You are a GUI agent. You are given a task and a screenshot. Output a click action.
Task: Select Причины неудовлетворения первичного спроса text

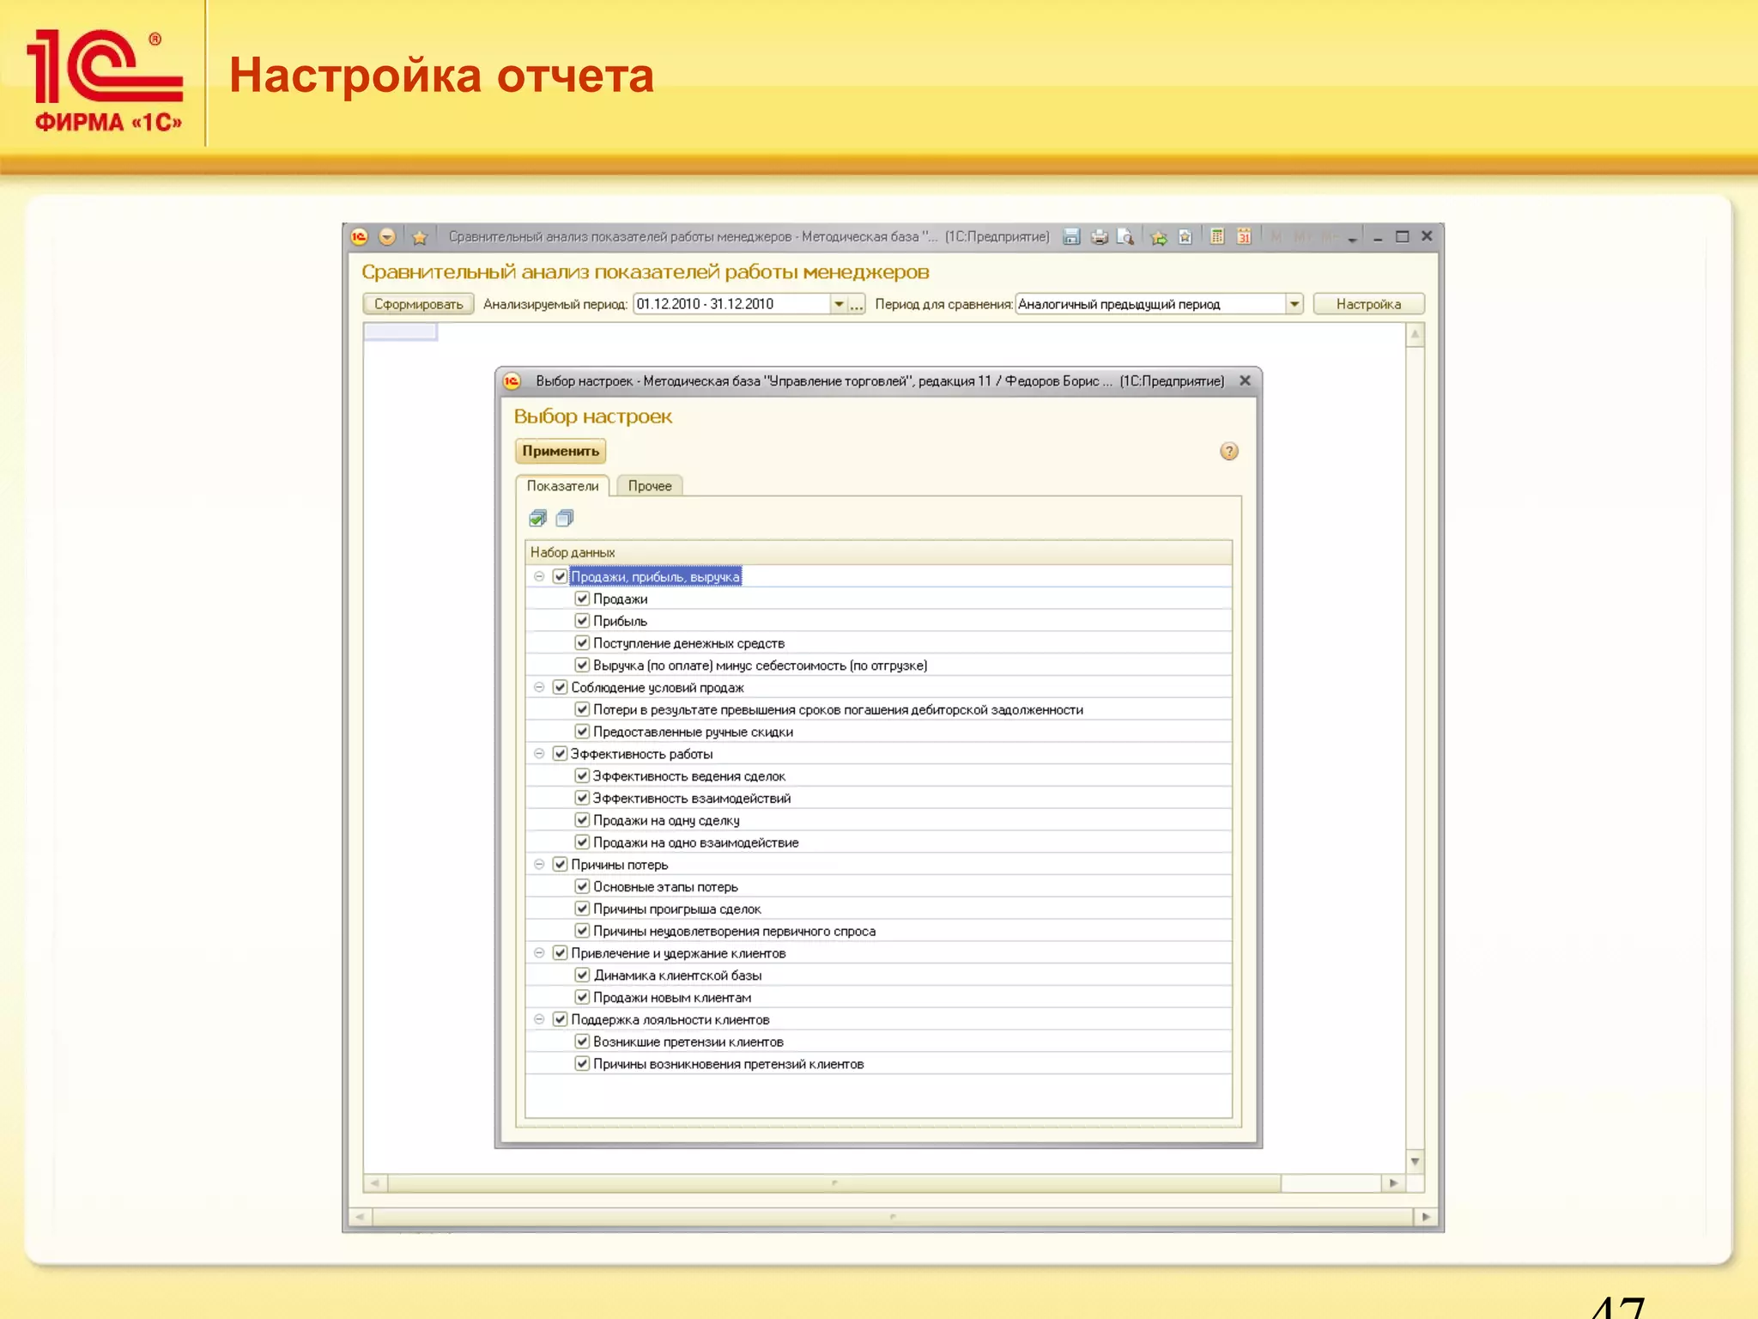pos(734,931)
